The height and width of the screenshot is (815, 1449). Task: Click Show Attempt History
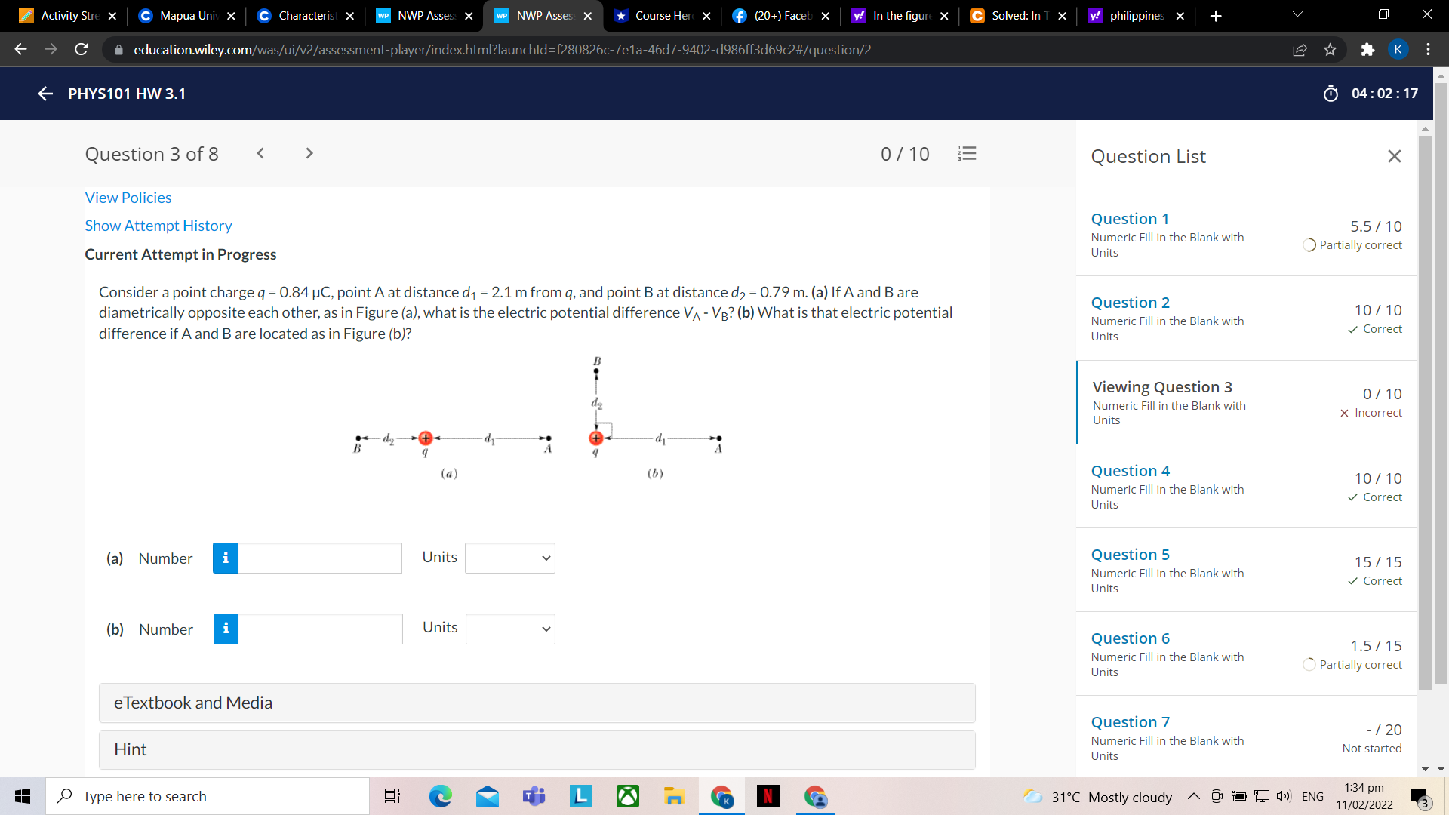[x=158, y=226]
